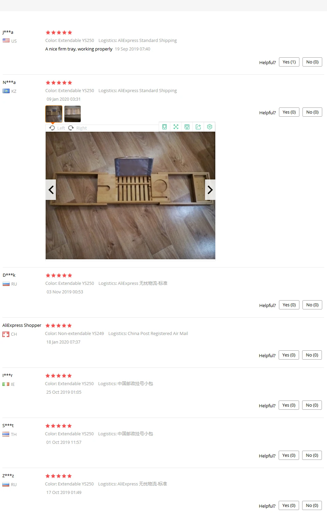Vote No on D***k's review
The height and width of the screenshot is (524, 327).
point(312,305)
